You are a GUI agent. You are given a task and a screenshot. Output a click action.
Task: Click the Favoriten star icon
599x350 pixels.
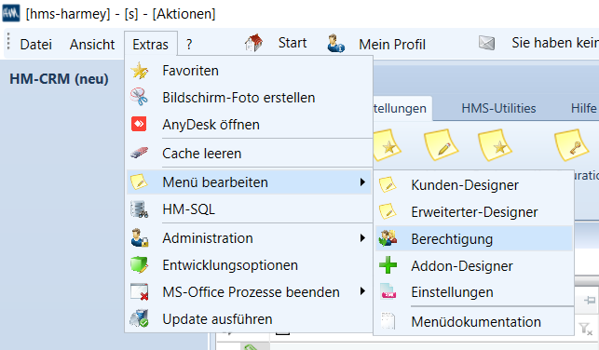click(x=140, y=71)
